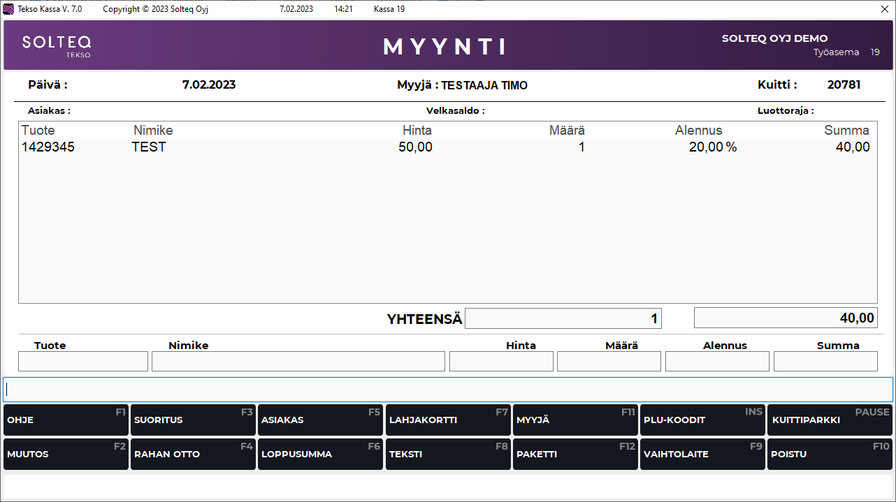Open SUORITUS payment function
This screenshot has width=896, height=502.
click(192, 420)
